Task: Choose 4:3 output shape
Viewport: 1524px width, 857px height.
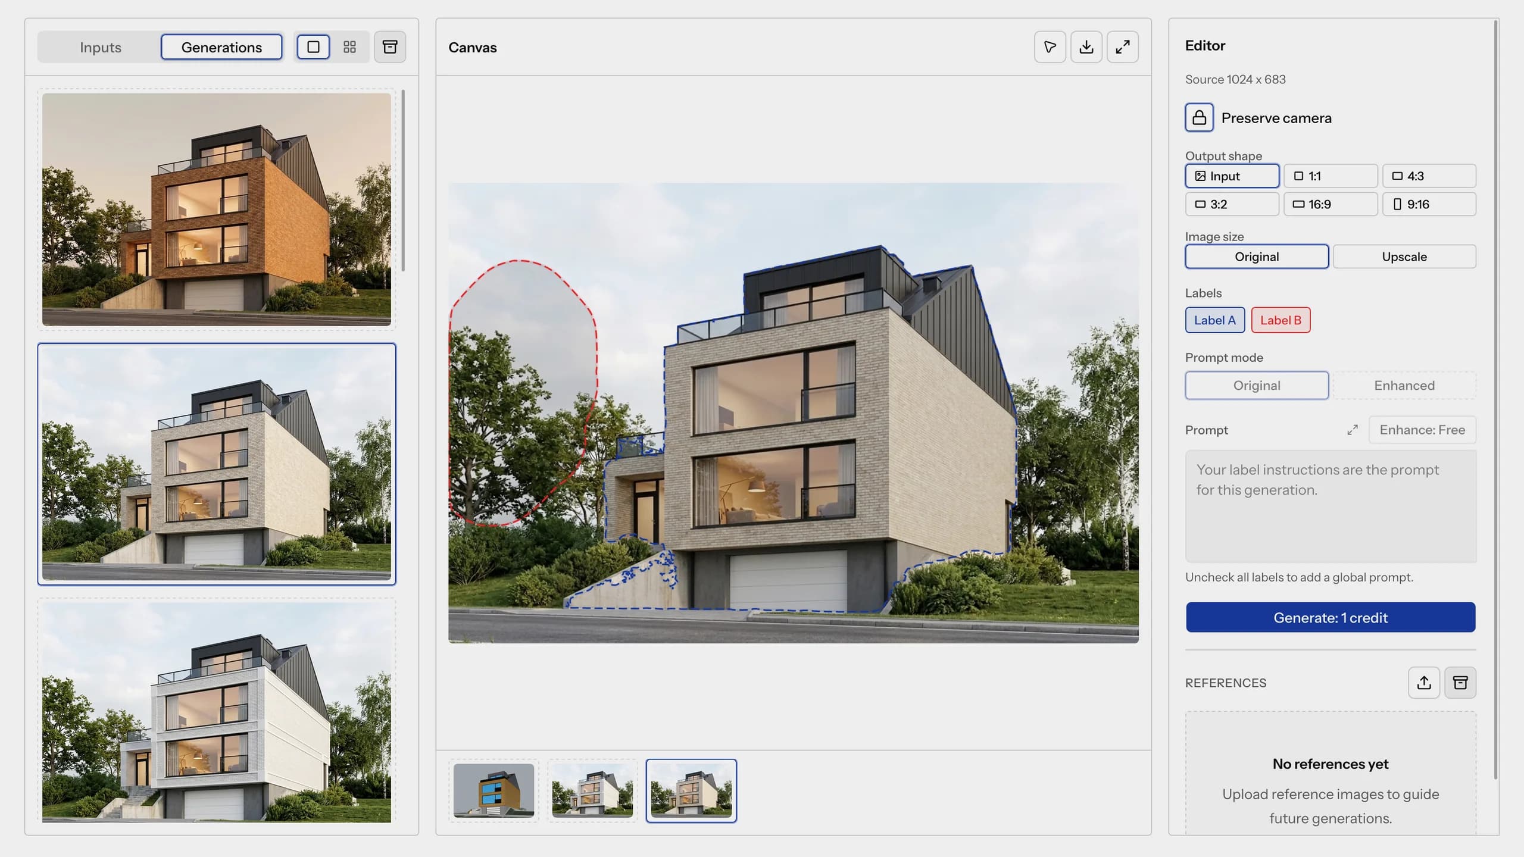Action: [x=1429, y=176]
